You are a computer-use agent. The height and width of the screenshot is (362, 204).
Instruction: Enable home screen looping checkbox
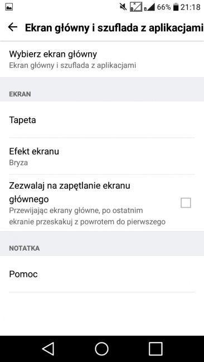186,203
